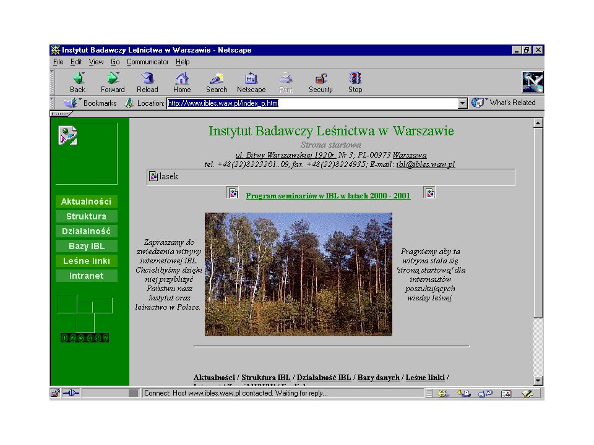Open Security info from the toolbar
This screenshot has width=594, height=445.
pos(321,82)
